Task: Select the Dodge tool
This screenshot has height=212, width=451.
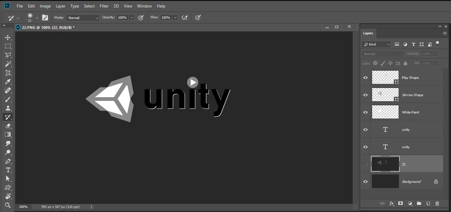Action: (8, 152)
